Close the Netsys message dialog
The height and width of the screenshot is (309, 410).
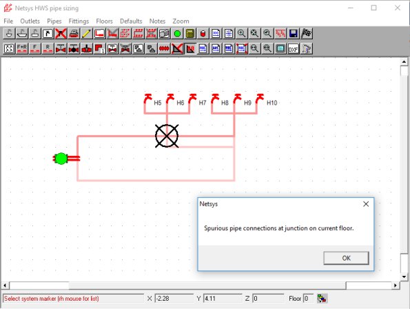pos(366,204)
